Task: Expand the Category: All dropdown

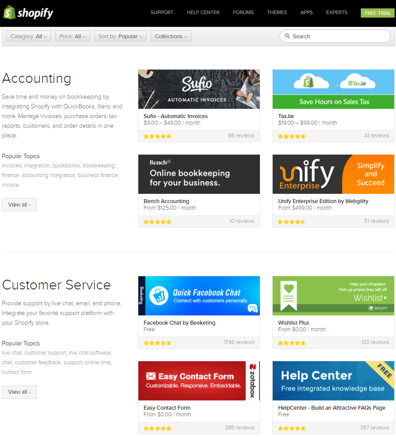Action: point(29,36)
